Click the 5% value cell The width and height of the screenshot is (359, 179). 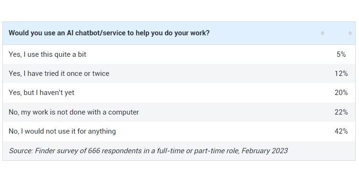pos(341,54)
